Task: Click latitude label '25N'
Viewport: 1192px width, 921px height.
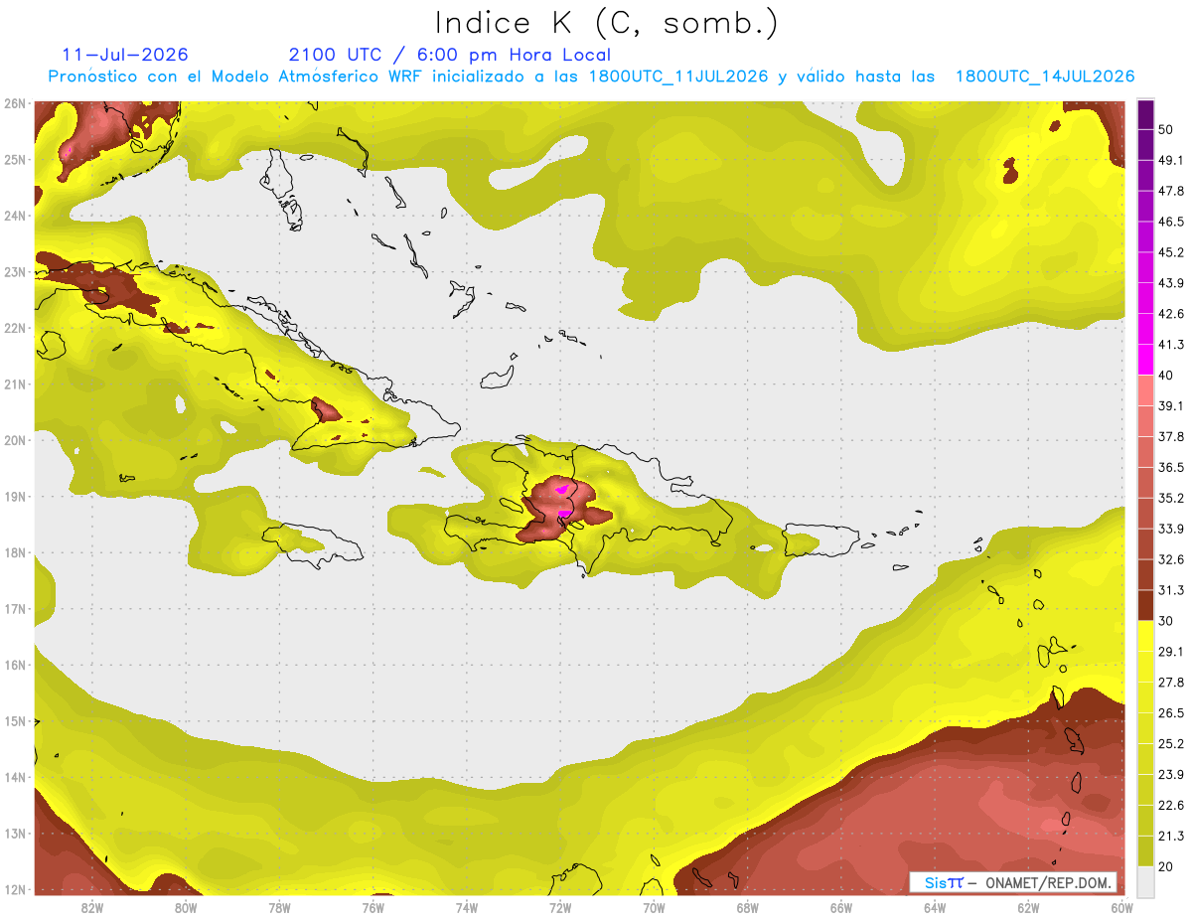Action: point(15,160)
